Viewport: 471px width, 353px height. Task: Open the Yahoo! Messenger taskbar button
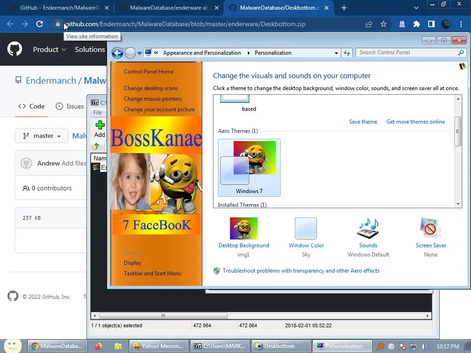coord(159,346)
